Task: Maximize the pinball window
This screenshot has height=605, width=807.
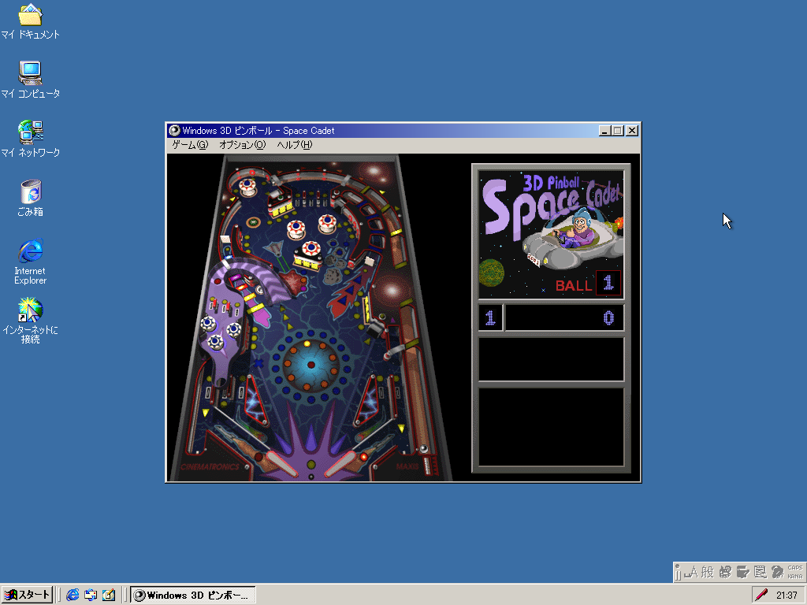Action: coord(618,131)
